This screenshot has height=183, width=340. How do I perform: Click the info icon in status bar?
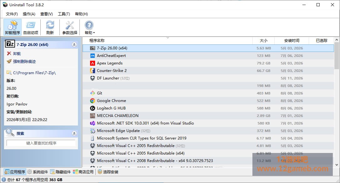coord(4,180)
